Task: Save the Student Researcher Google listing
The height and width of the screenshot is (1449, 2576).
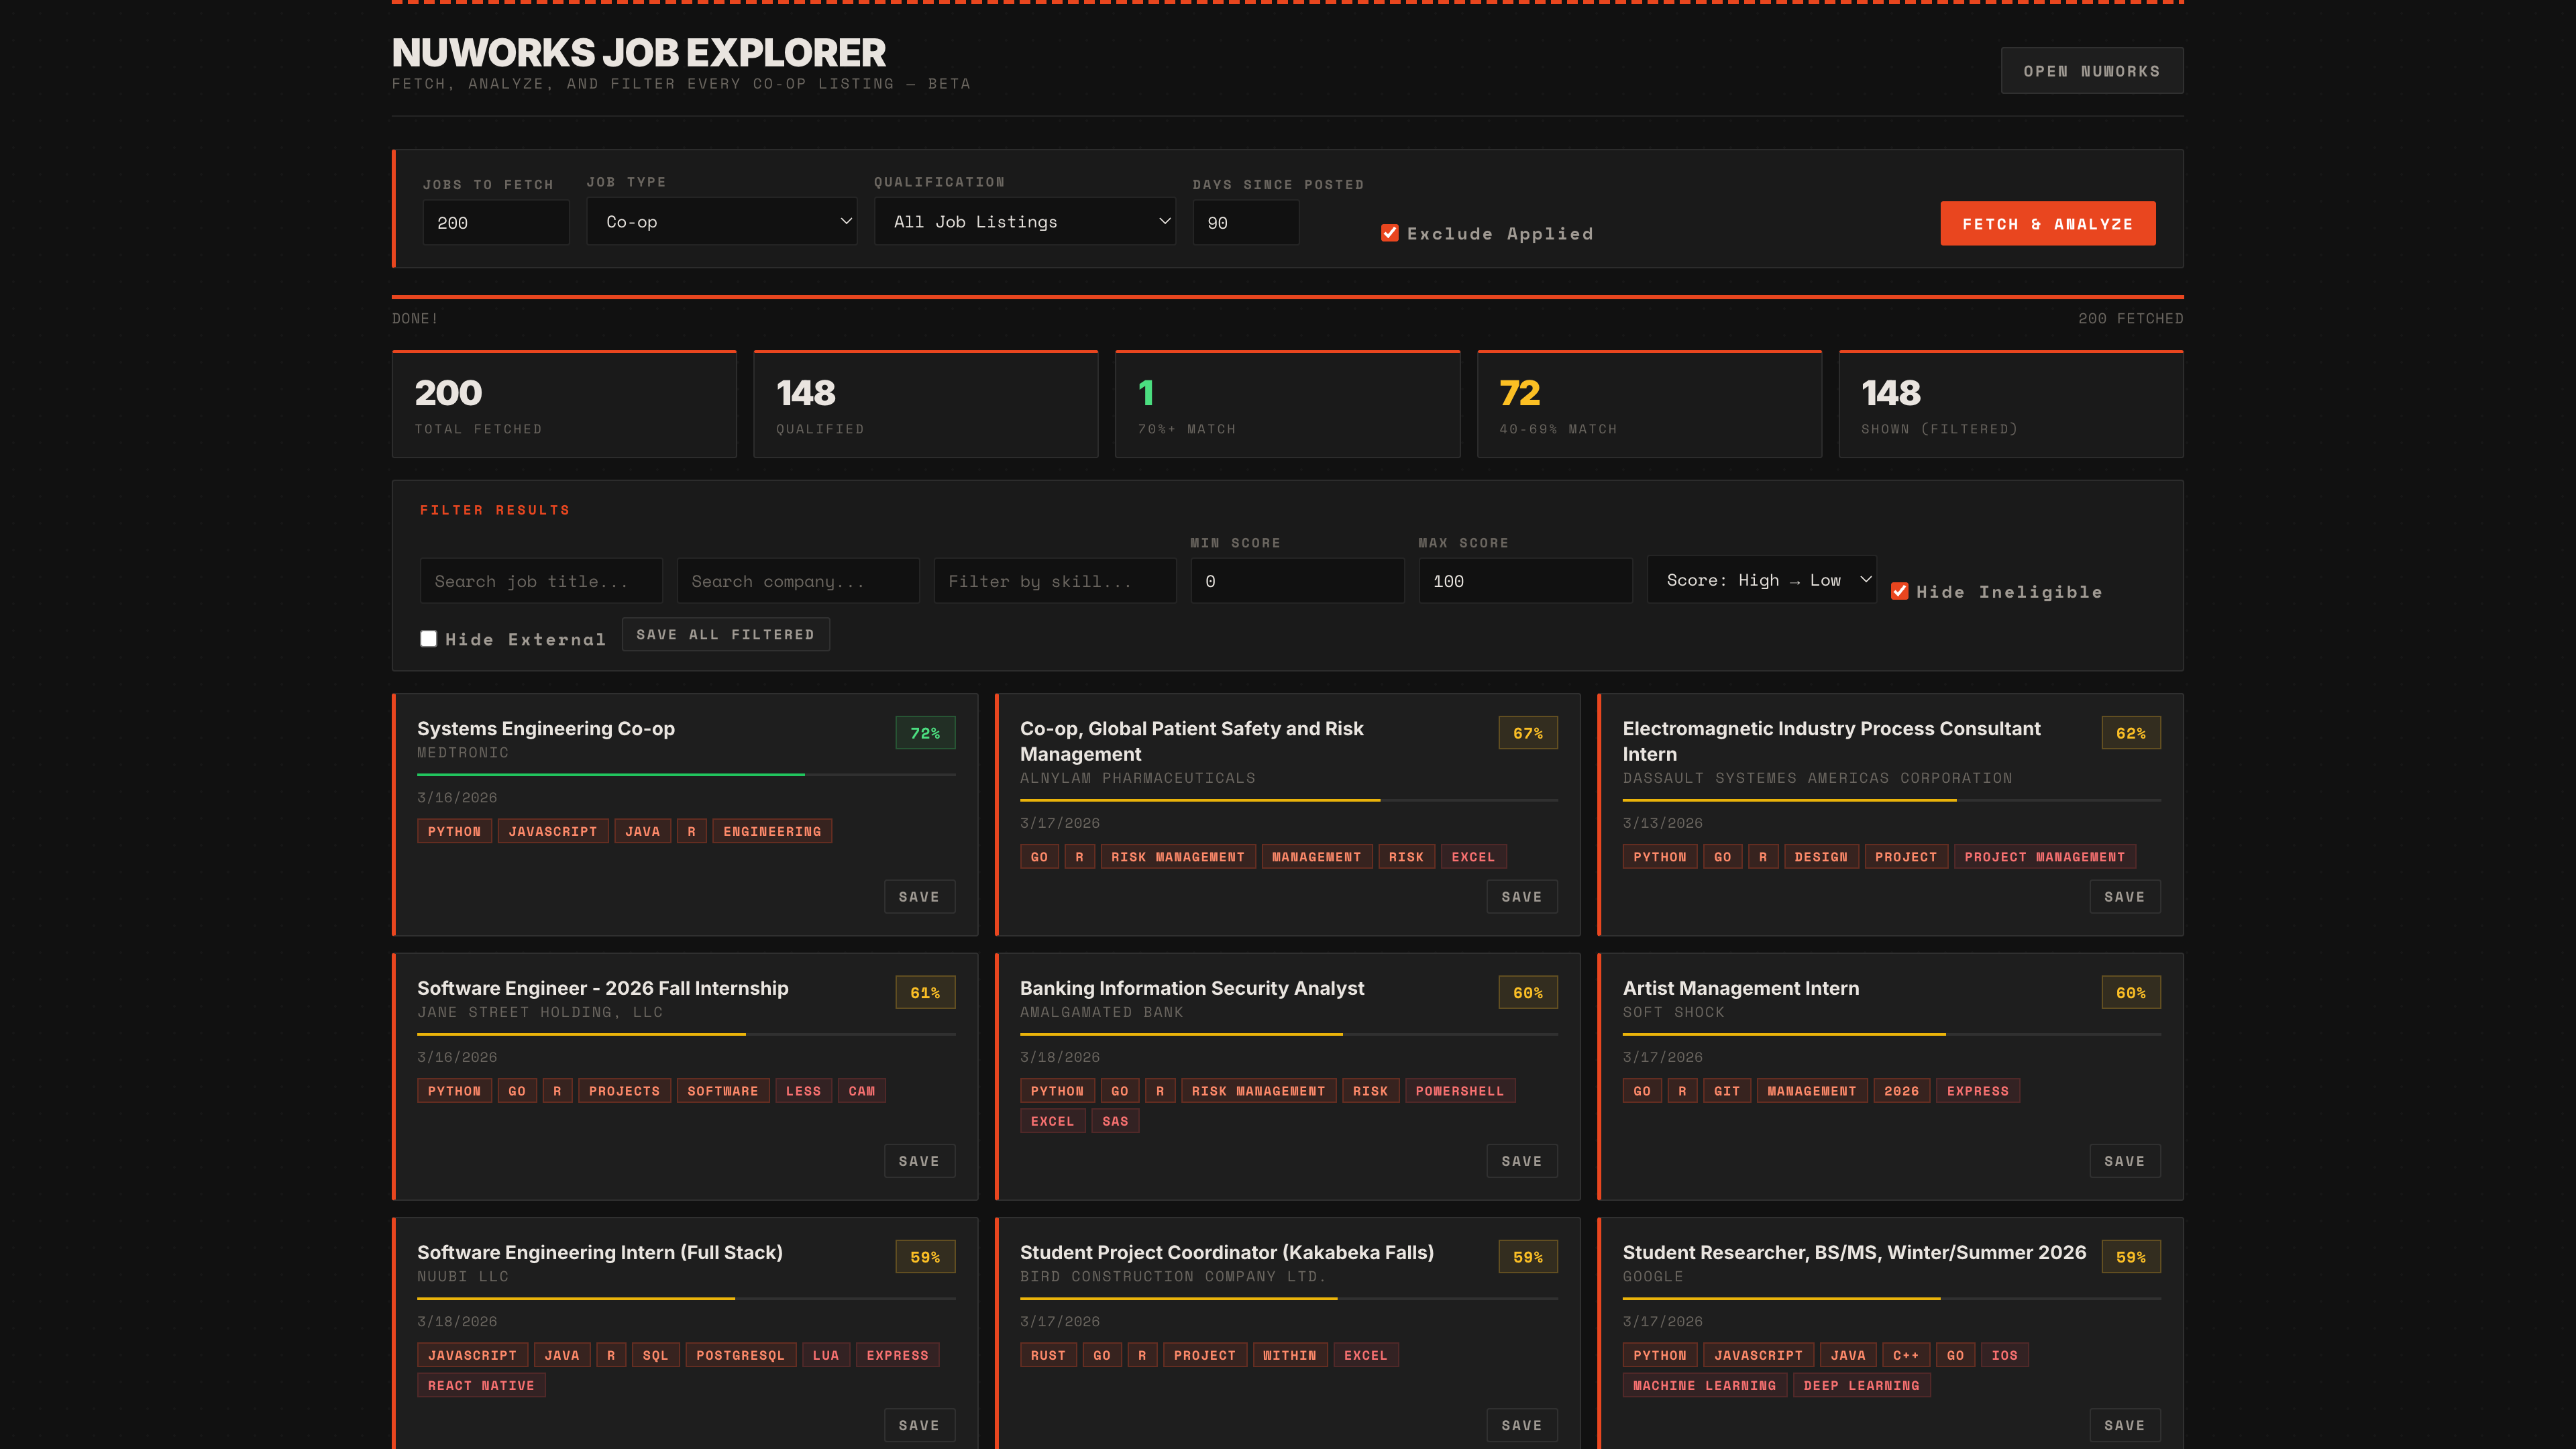Action: coord(2124,1424)
